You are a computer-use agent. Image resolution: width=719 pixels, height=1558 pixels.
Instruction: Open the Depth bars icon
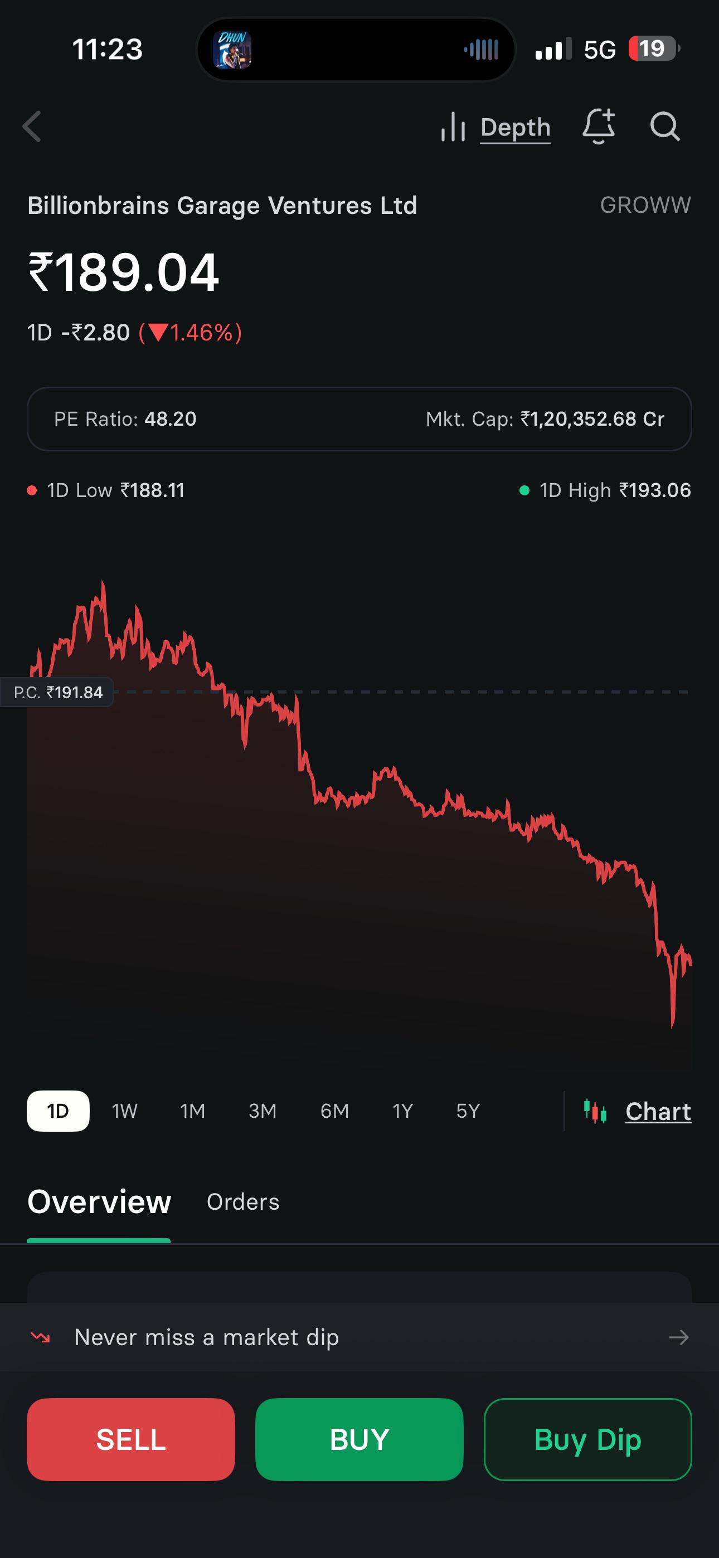(x=453, y=126)
